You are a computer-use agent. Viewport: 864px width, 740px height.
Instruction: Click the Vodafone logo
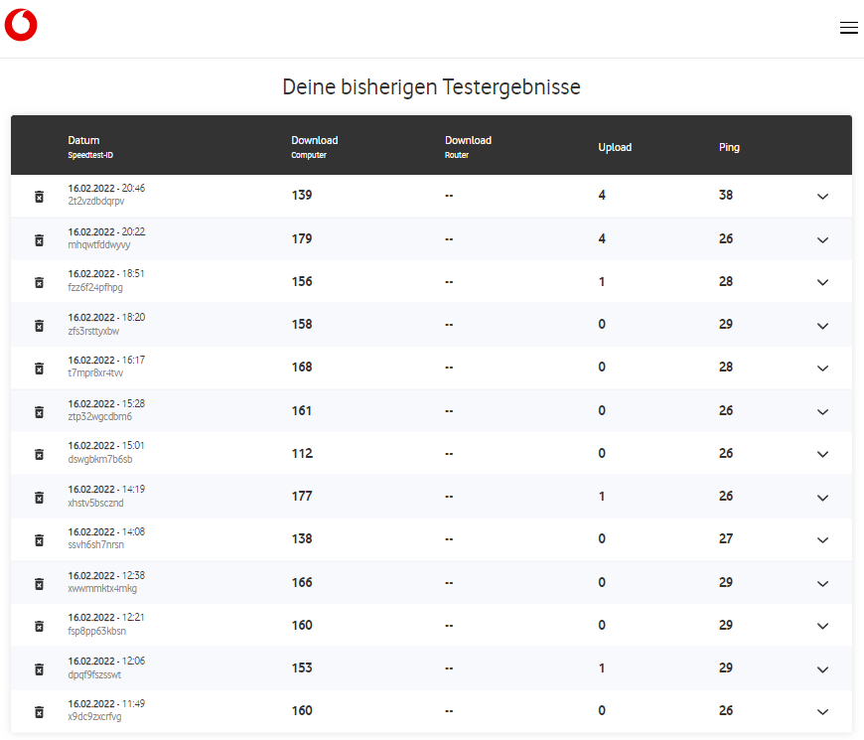click(x=20, y=25)
